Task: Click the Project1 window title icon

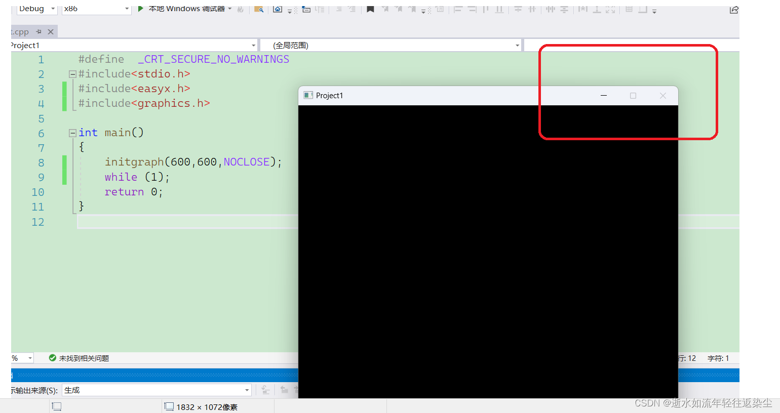Action: coord(307,95)
